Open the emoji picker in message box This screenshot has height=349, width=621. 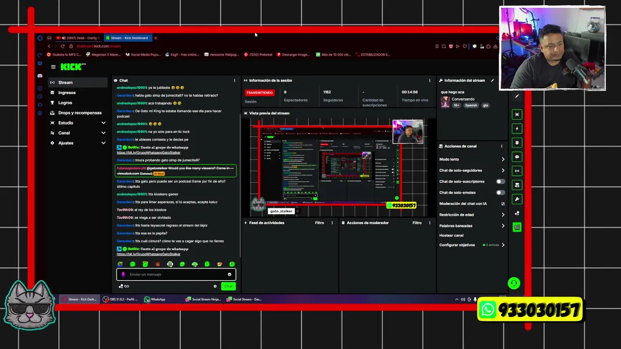click(229, 274)
